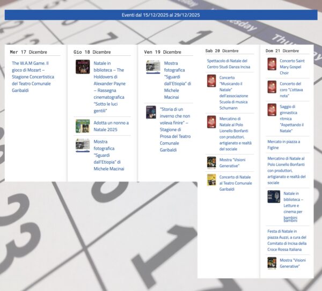The image size is (322, 291).
Task: Open Saturday's Mercatino di Natale Polo Bonfanti link
Action: click(x=236, y=134)
